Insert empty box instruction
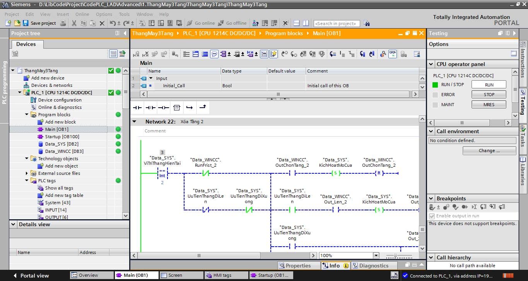528x281 pixels. [x=176, y=108]
